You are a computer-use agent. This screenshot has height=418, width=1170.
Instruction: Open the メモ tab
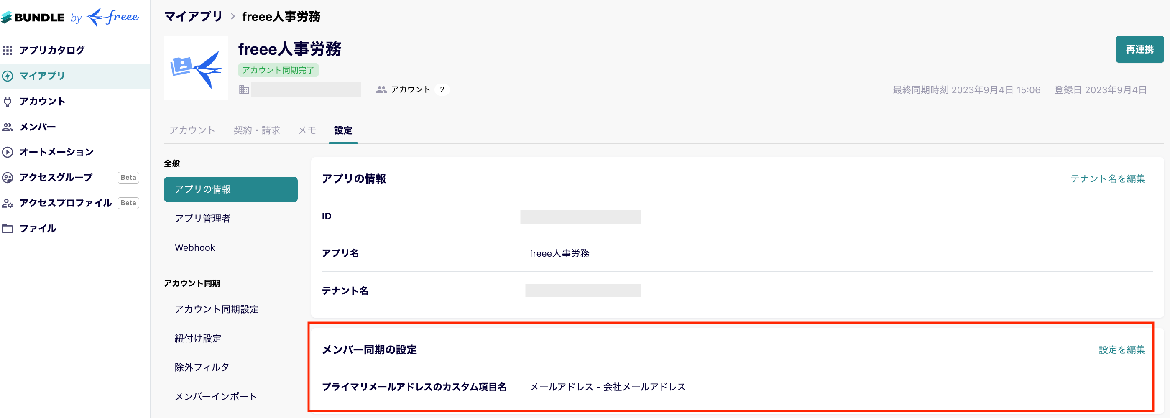point(307,130)
